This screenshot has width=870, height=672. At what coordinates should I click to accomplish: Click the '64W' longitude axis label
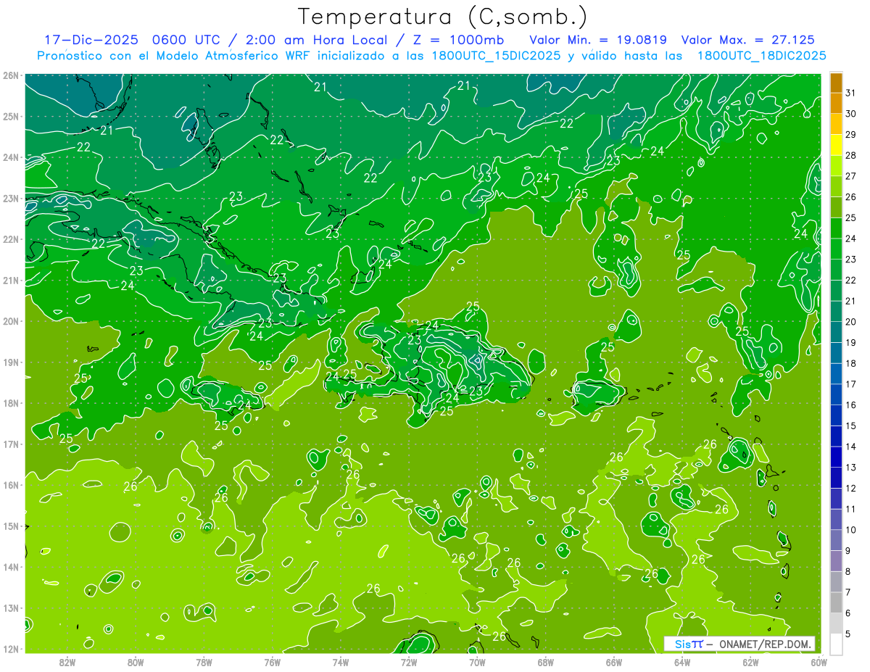[682, 661]
